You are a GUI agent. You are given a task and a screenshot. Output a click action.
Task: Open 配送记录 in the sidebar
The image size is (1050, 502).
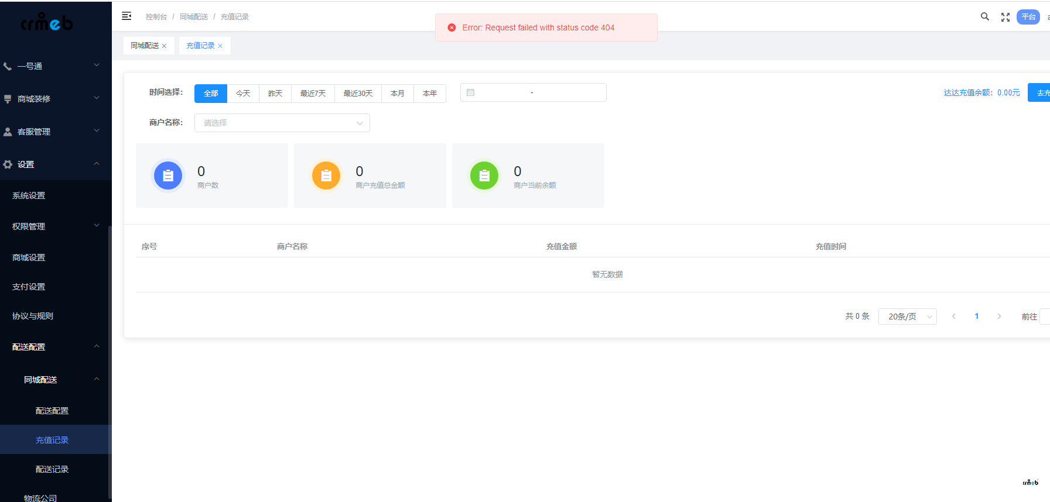[x=52, y=469]
